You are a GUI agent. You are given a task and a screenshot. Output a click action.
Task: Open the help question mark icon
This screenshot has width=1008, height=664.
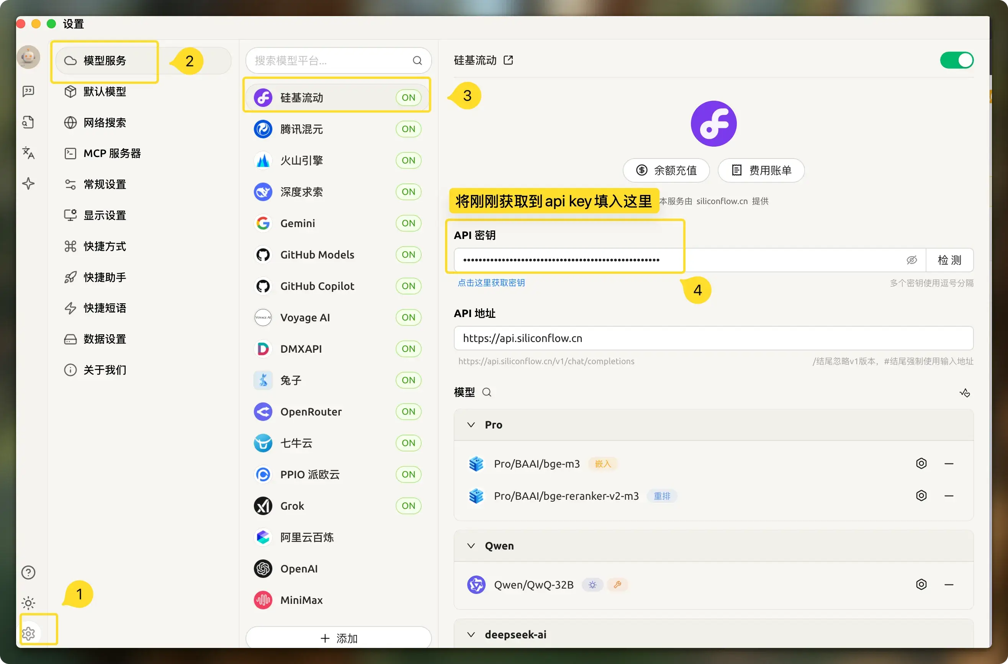coord(28,572)
